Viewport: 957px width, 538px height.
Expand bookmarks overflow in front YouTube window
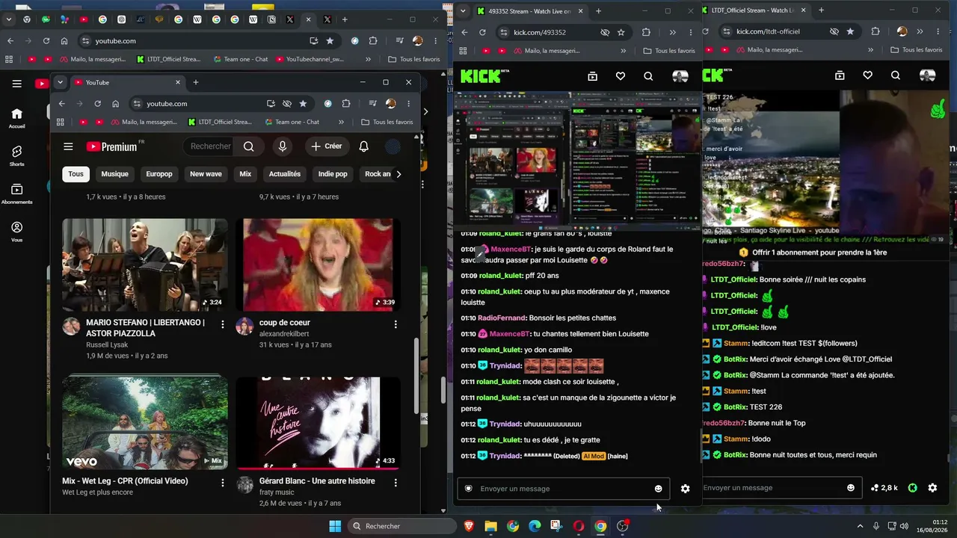click(341, 122)
